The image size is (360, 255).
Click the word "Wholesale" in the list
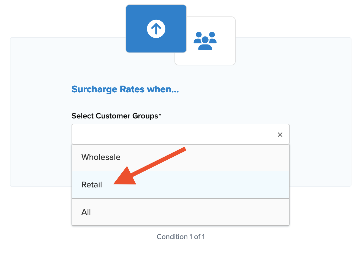pos(101,157)
